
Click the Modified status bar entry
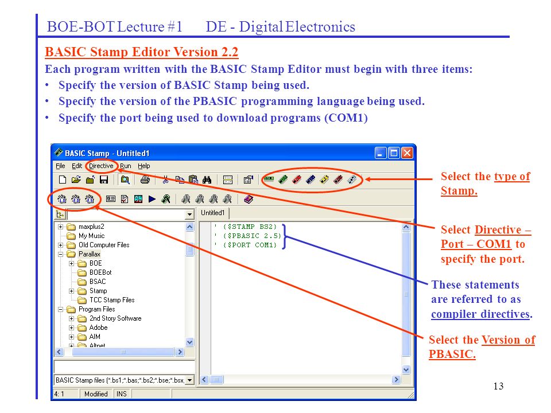tap(96, 394)
